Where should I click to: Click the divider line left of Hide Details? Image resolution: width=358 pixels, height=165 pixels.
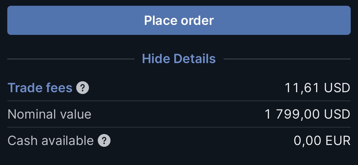tap(70, 59)
